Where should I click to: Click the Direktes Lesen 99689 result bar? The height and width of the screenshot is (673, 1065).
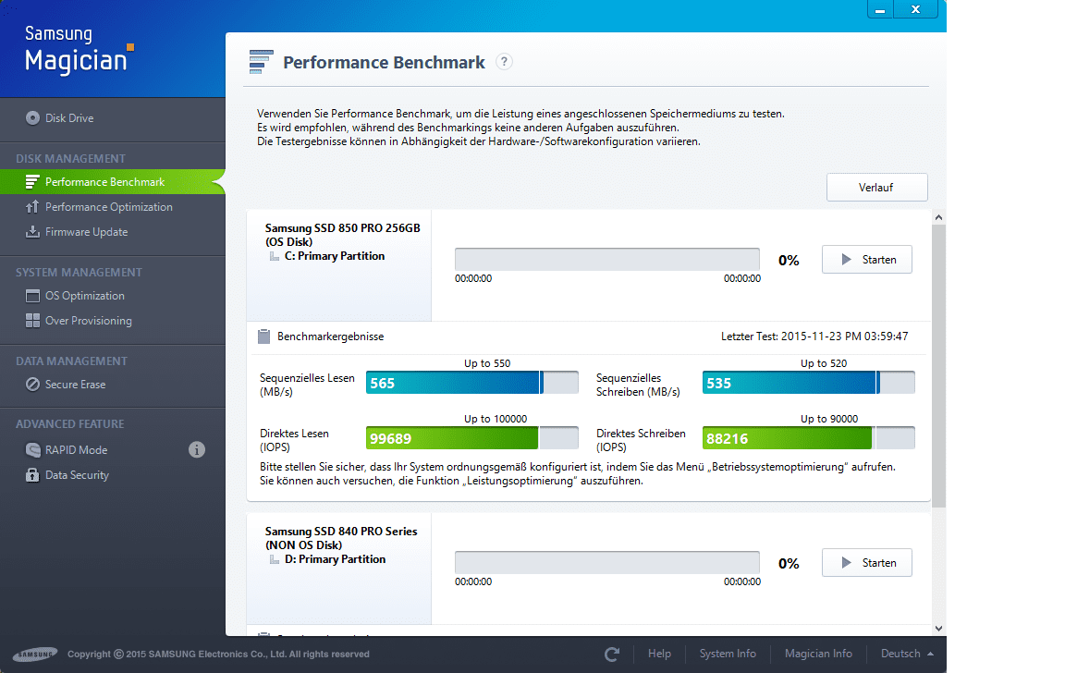pyautogui.click(x=472, y=438)
